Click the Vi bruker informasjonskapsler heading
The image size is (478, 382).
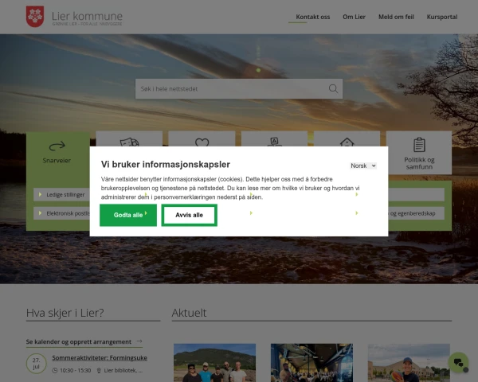166,164
